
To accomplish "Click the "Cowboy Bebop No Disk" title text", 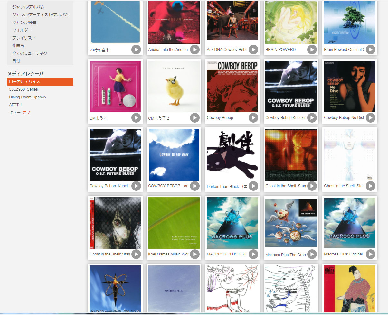I will (x=344, y=118).
